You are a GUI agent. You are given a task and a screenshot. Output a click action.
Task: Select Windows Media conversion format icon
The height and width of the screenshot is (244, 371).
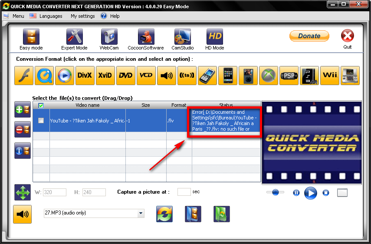(65, 76)
